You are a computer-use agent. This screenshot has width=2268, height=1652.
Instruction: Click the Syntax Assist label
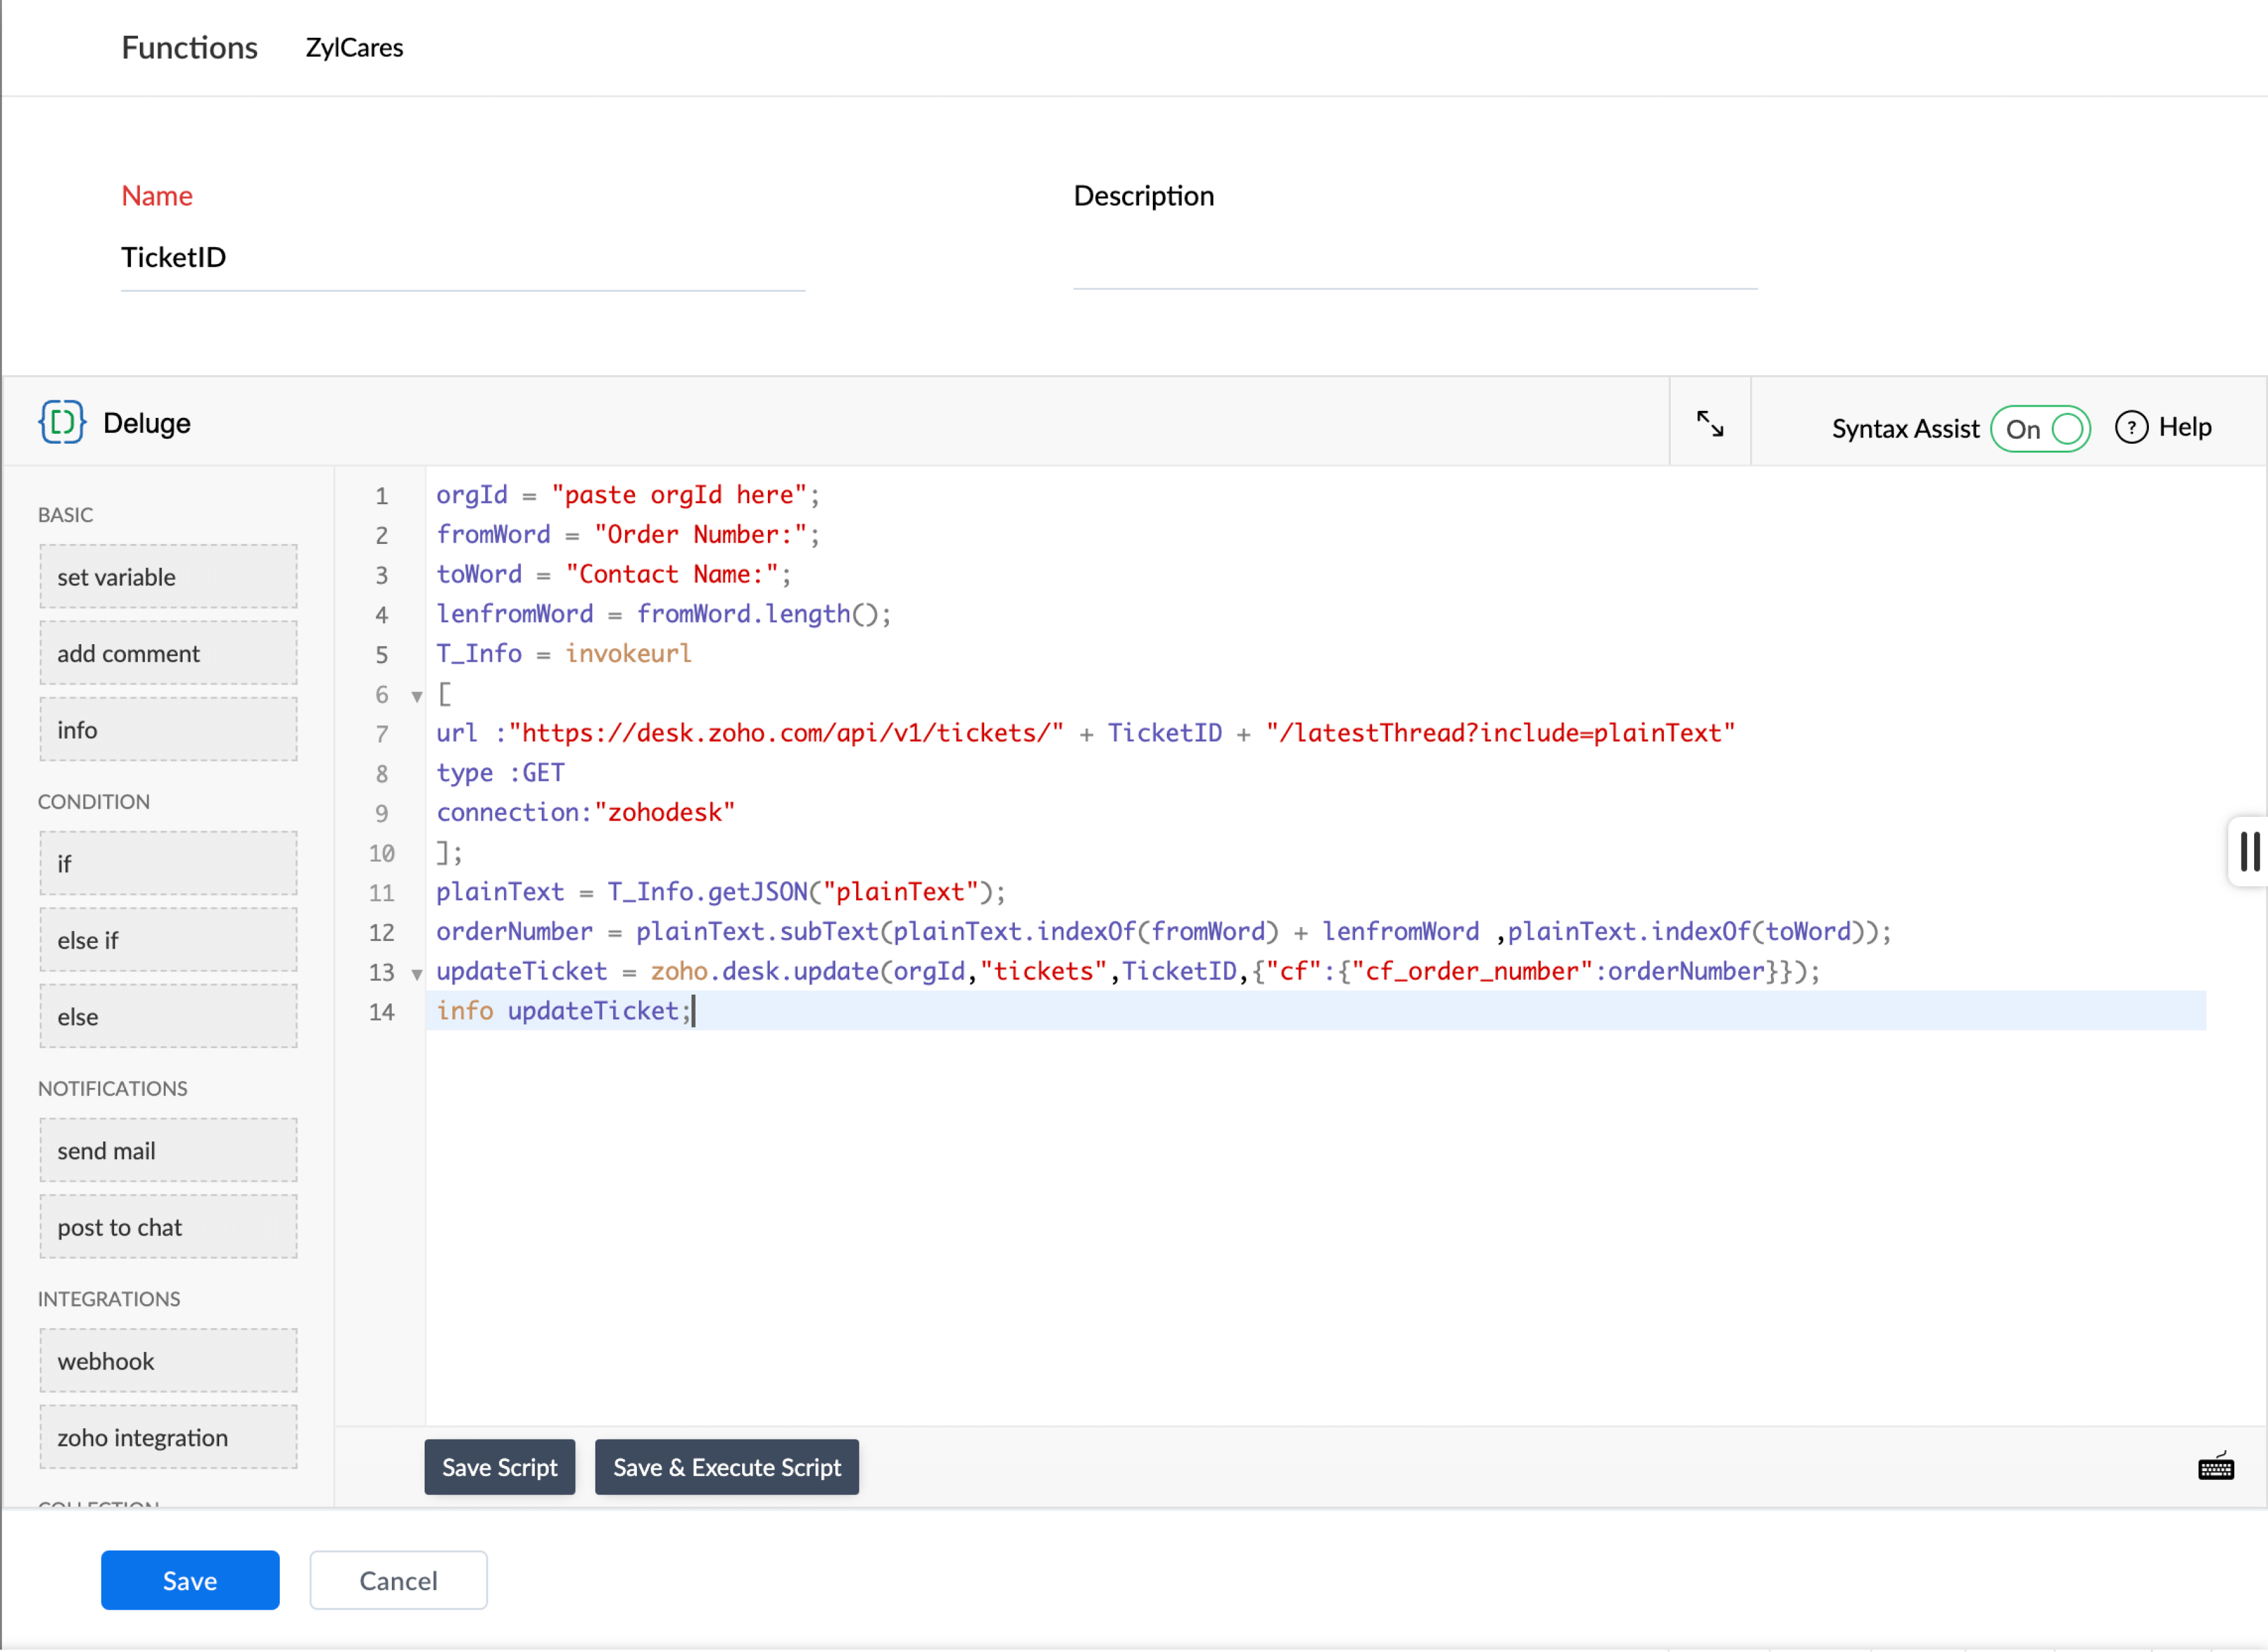[1905, 428]
